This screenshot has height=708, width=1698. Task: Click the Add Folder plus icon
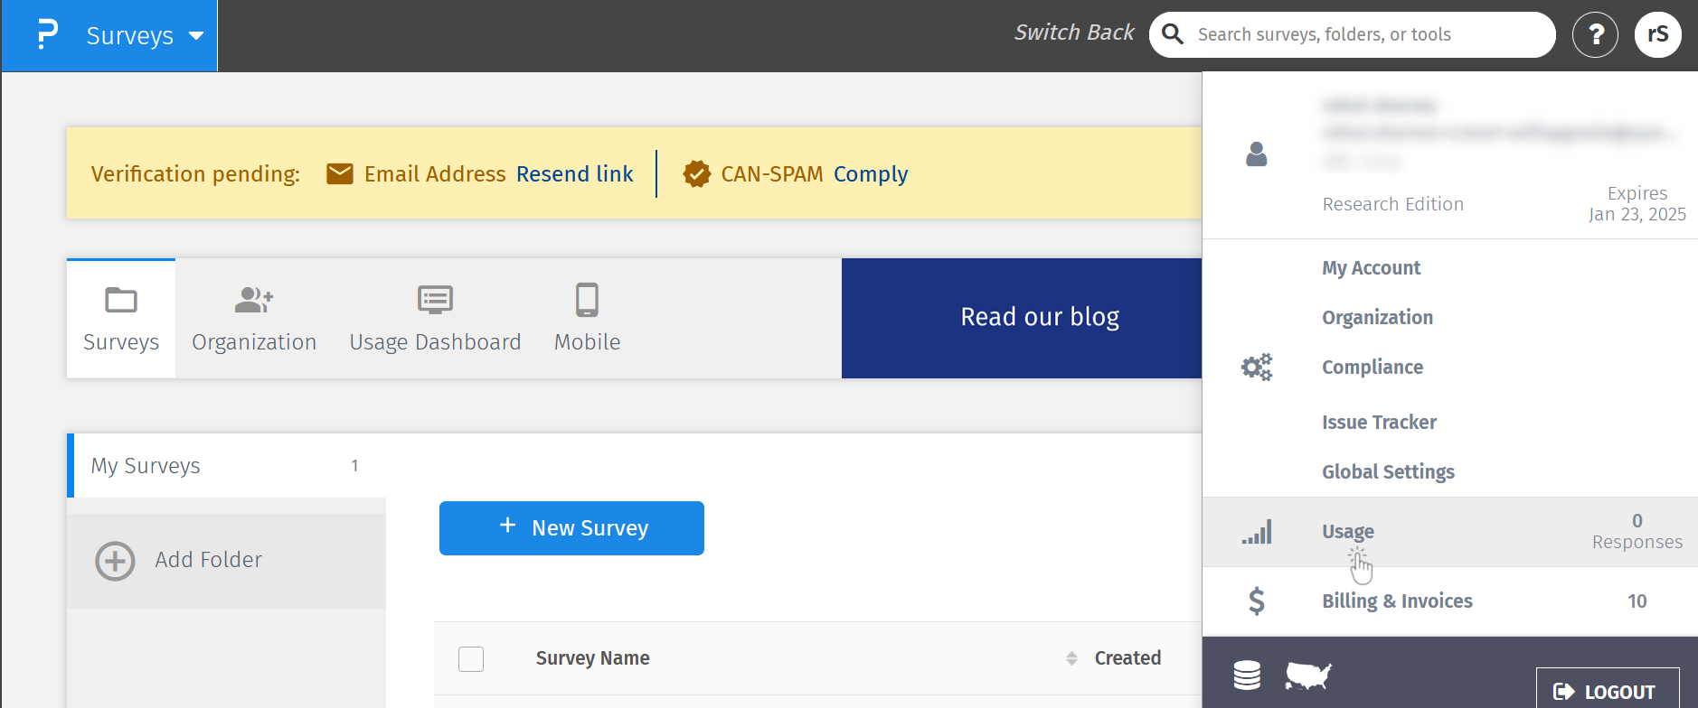click(x=116, y=561)
